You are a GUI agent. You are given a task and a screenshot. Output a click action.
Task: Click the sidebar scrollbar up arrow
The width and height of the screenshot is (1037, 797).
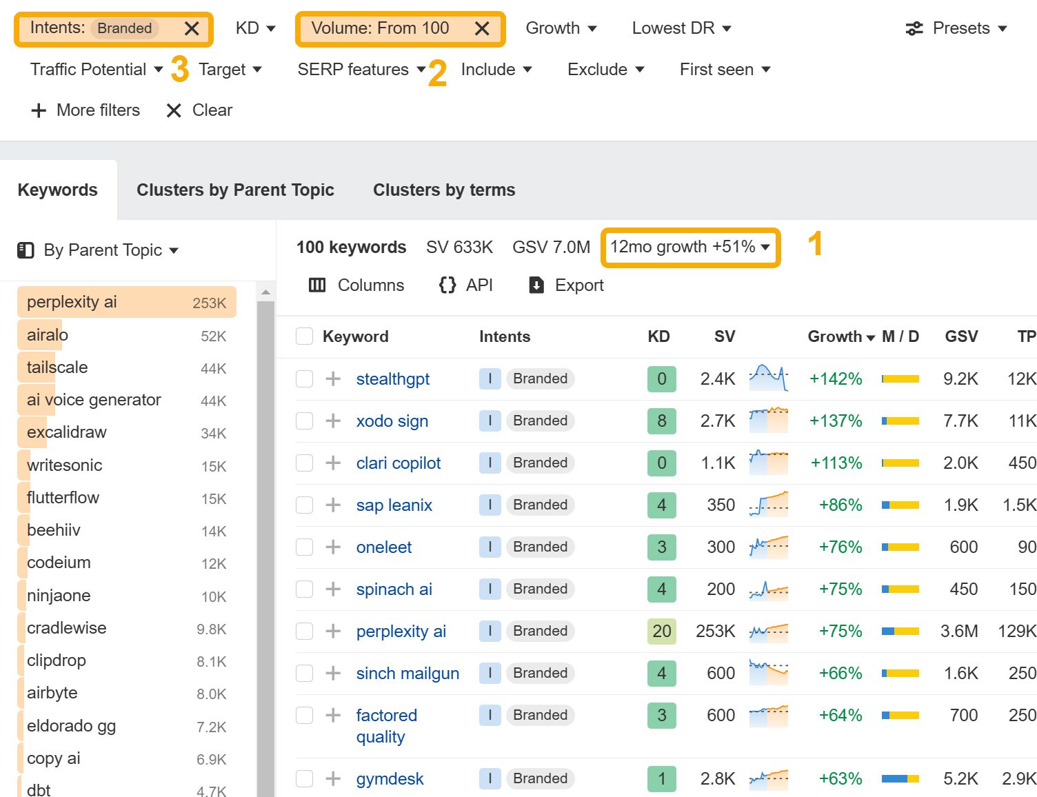point(265,292)
